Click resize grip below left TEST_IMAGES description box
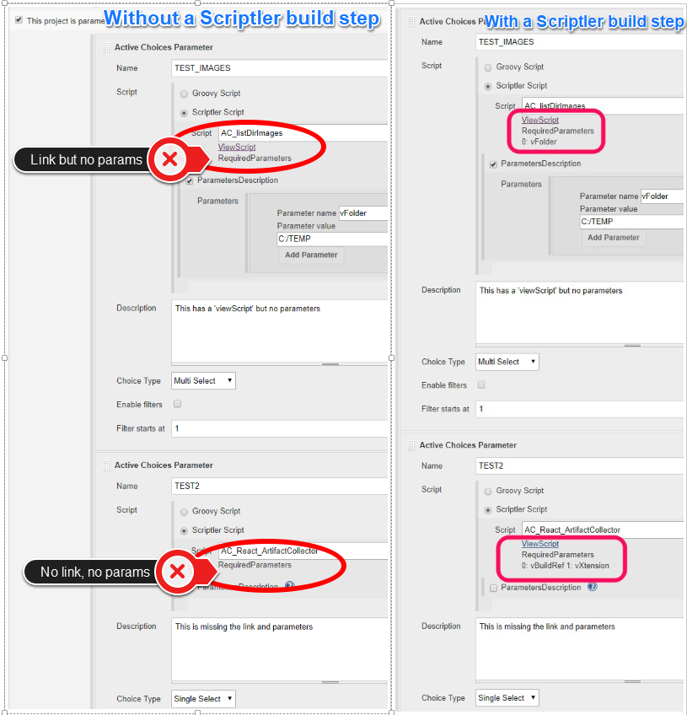687x715 pixels. [x=330, y=364]
